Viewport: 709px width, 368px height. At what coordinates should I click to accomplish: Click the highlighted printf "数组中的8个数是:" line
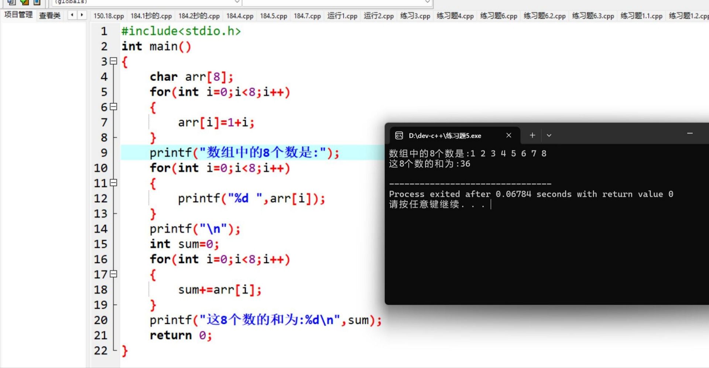(x=244, y=153)
